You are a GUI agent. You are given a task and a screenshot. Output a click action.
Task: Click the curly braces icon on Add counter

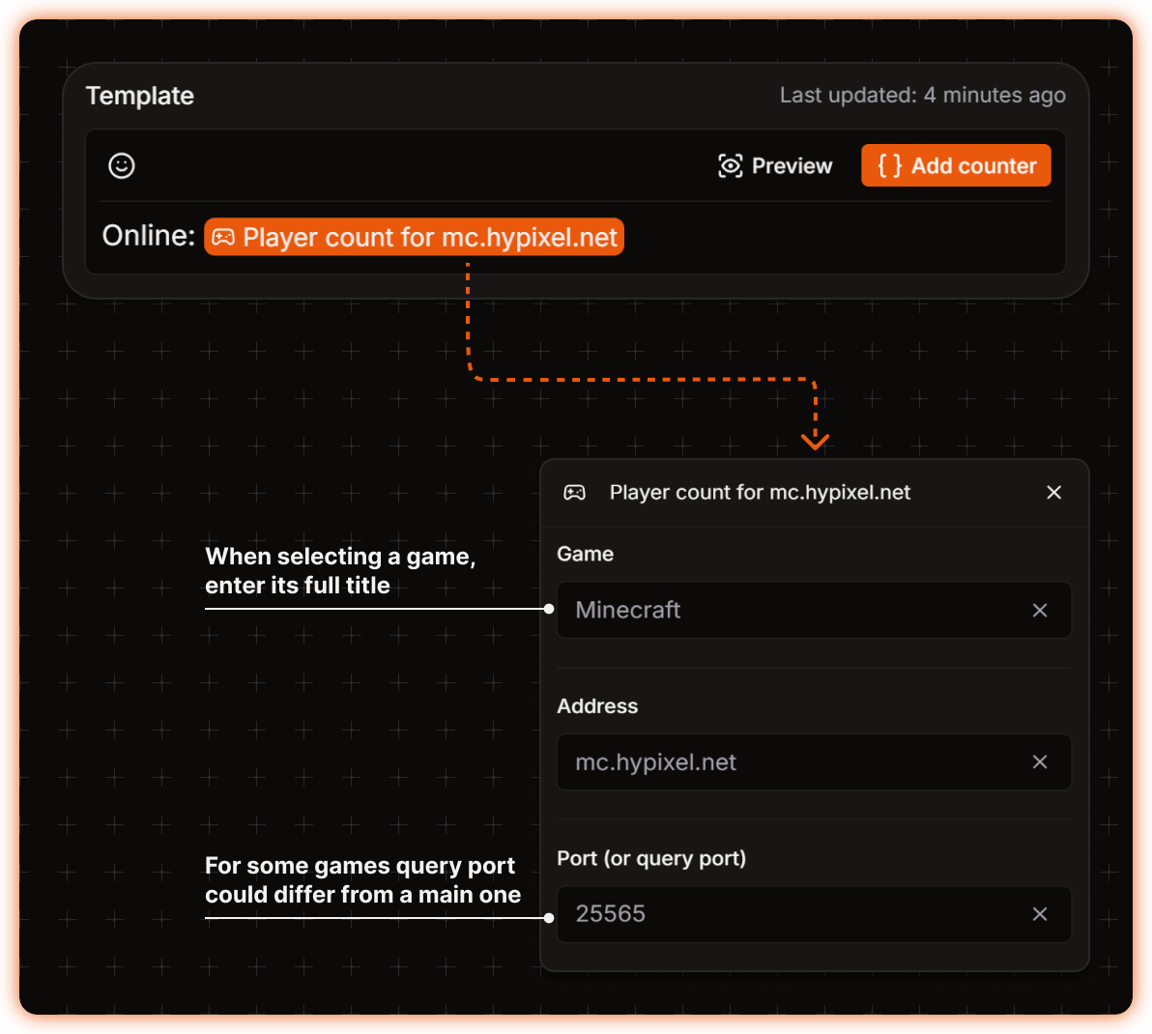click(889, 166)
